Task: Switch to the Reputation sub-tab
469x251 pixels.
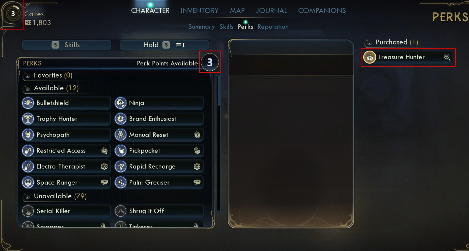Action: click(x=273, y=27)
